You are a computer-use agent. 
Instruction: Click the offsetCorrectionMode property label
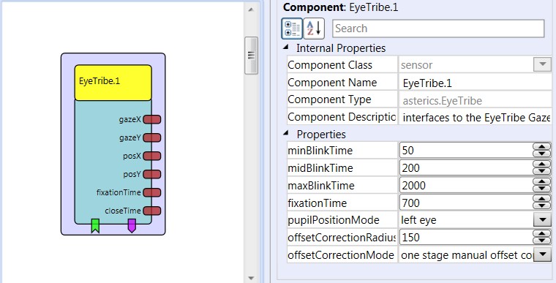(341, 255)
